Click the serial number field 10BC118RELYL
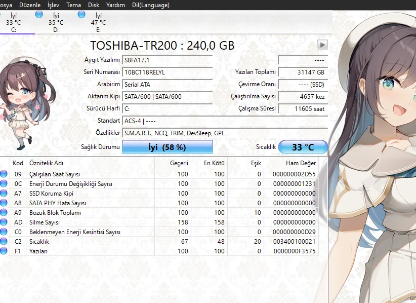The width and height of the screenshot is (416, 303). tap(168, 72)
